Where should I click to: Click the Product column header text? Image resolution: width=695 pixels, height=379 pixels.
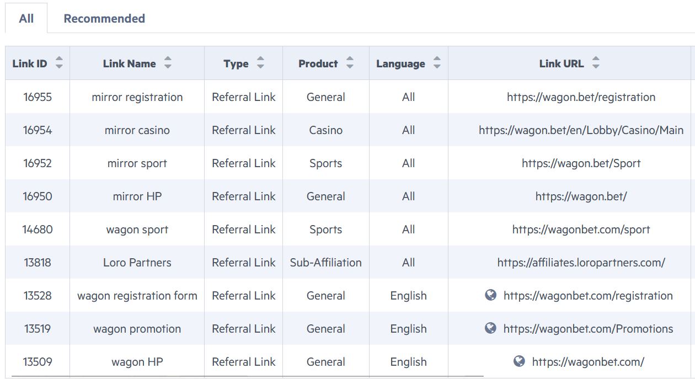pos(318,63)
